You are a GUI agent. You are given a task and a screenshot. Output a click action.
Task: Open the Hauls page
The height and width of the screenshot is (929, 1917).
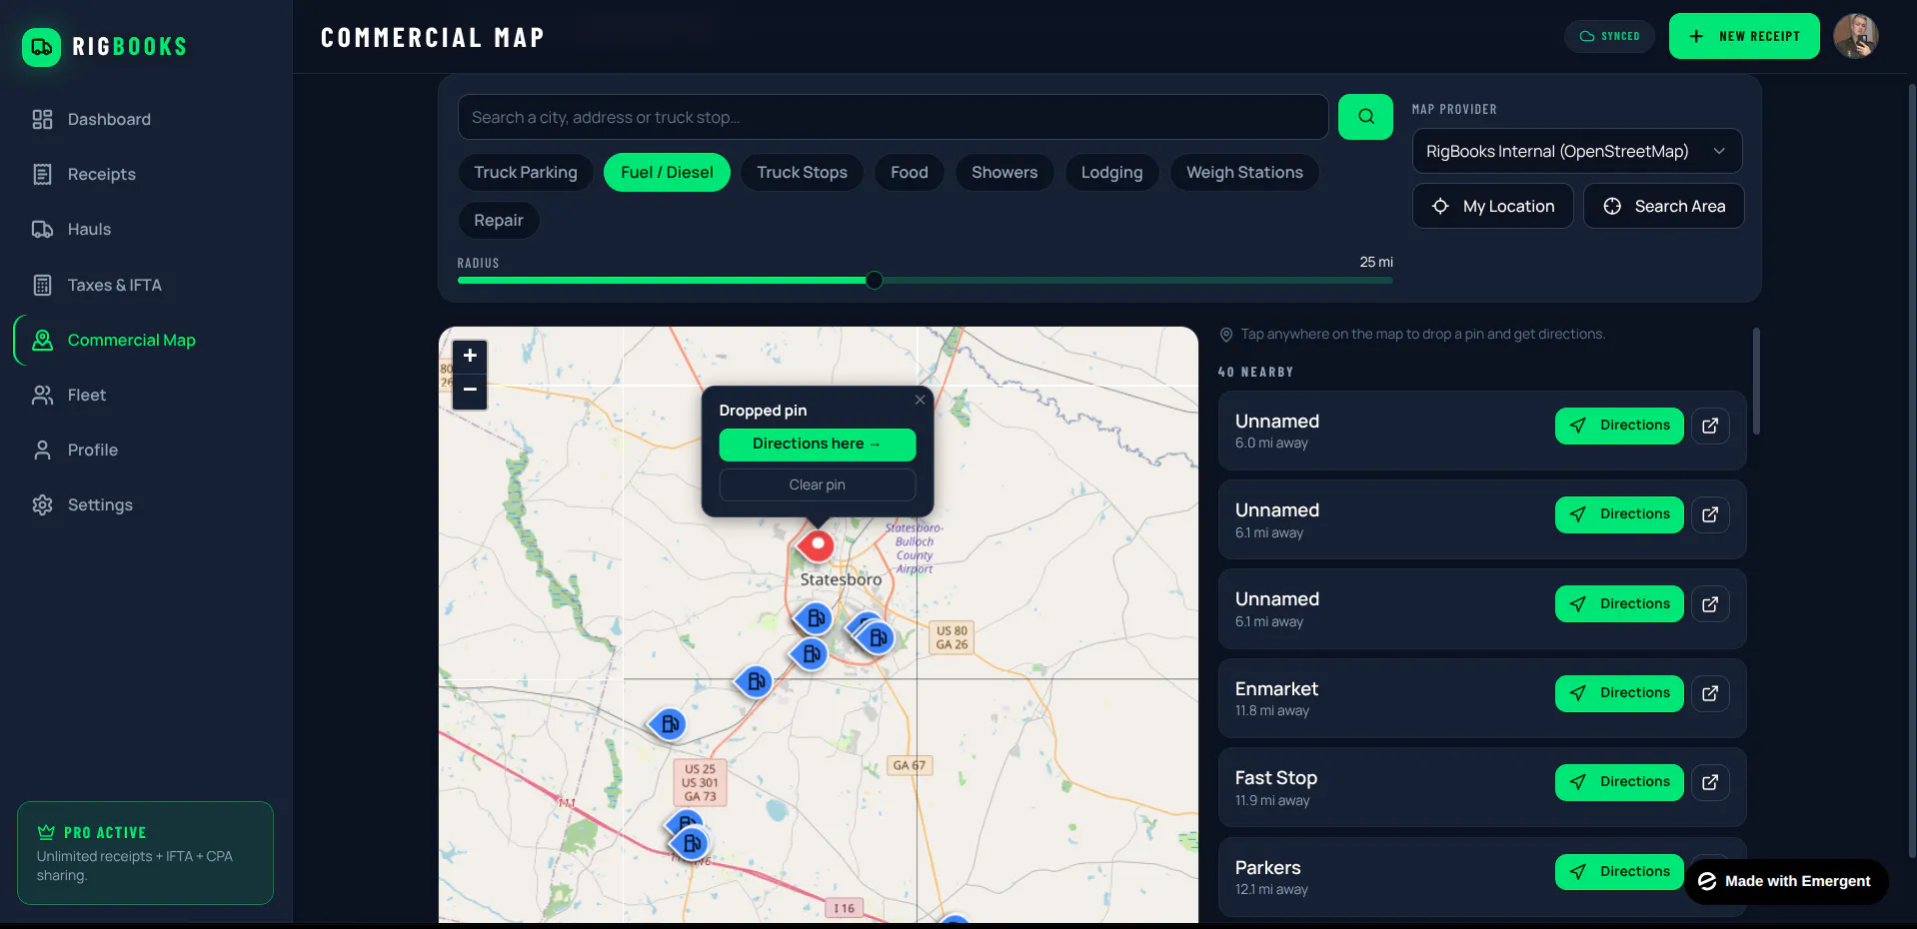click(x=89, y=229)
